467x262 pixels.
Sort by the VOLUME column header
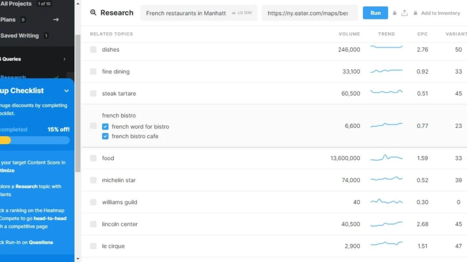tap(349, 34)
